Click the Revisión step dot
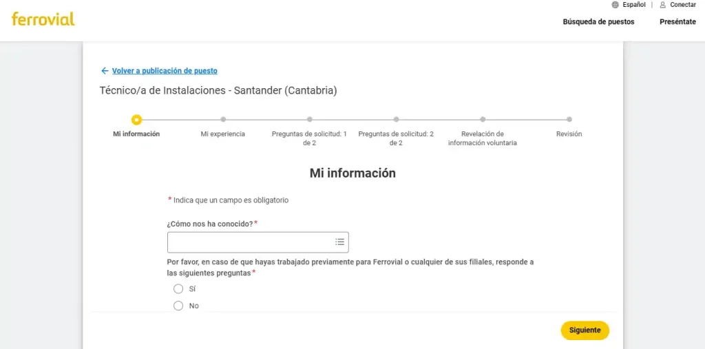 [569, 120]
